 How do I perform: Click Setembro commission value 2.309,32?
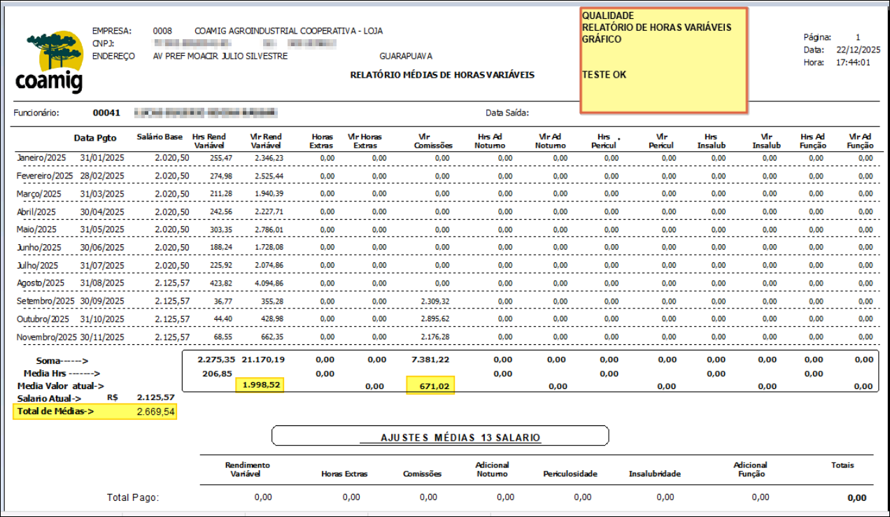coord(433,301)
